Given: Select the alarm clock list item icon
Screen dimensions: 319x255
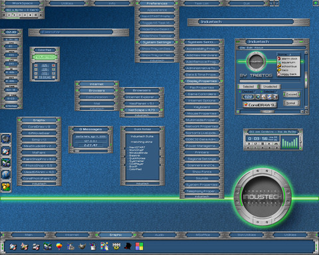Looking at the screenshot, I should pos(279,58).
